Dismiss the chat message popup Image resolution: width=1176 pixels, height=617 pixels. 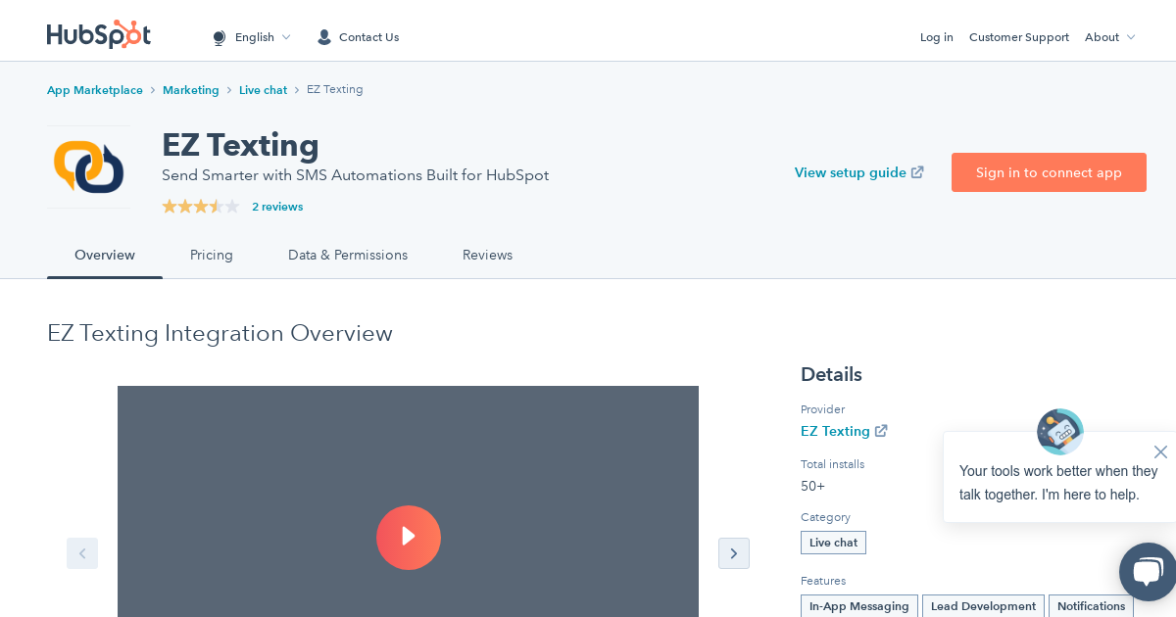(1160, 451)
